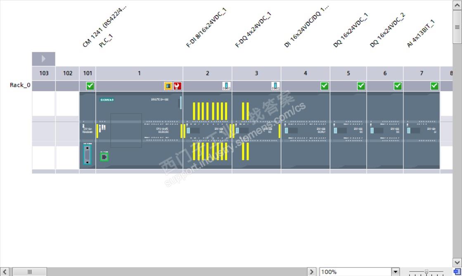Click the CM 1241 (RS422/4... rotated label
The image size is (462, 276).
coord(104,26)
